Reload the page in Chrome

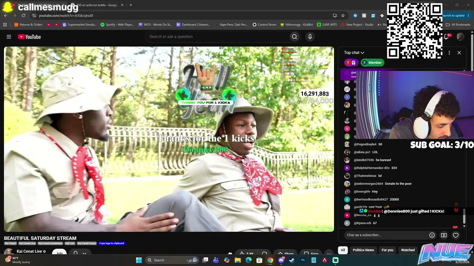pos(23,16)
